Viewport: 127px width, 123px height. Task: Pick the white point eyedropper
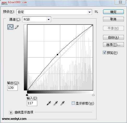point(63,103)
